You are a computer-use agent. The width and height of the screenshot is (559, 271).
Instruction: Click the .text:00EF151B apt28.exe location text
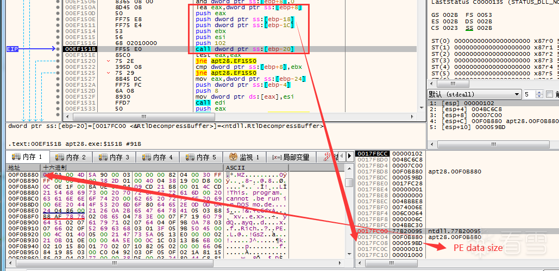[x=75, y=144]
